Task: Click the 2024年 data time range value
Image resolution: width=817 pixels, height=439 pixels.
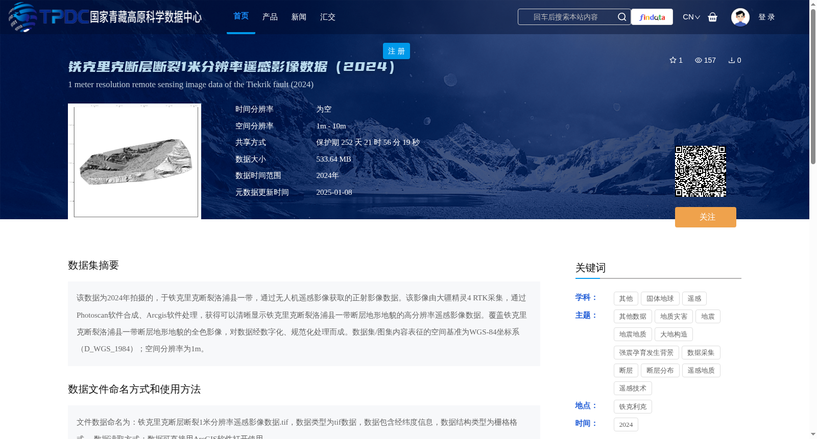Action: (327, 175)
